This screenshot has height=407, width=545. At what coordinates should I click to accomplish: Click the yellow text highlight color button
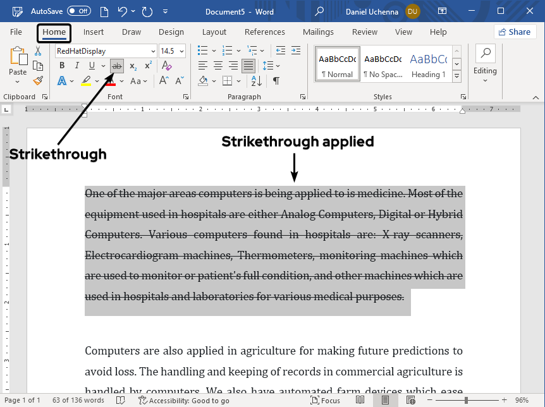point(86,81)
